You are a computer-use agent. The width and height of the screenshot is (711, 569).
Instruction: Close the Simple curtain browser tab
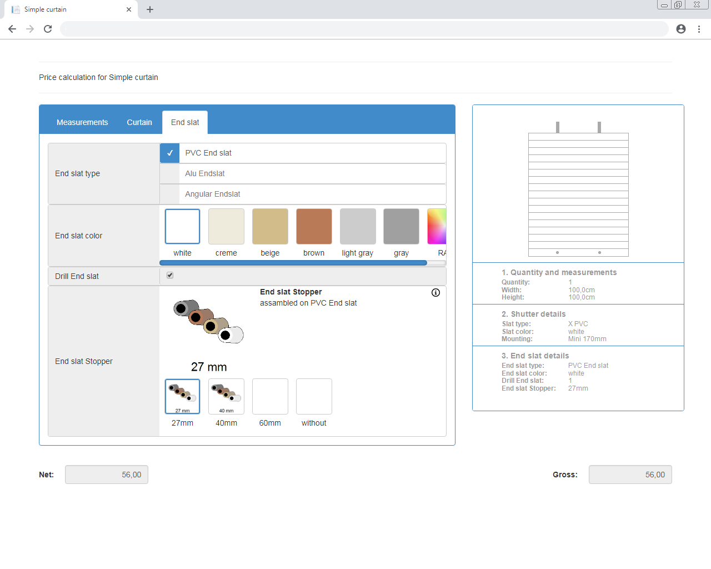point(129,9)
